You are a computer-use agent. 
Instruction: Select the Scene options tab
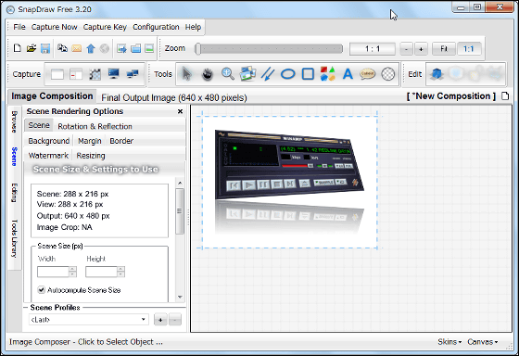click(39, 125)
